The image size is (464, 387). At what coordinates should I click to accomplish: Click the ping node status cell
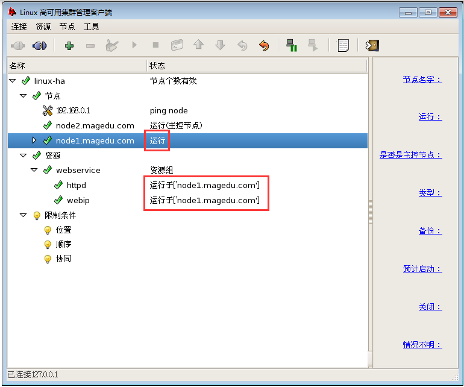click(x=169, y=111)
